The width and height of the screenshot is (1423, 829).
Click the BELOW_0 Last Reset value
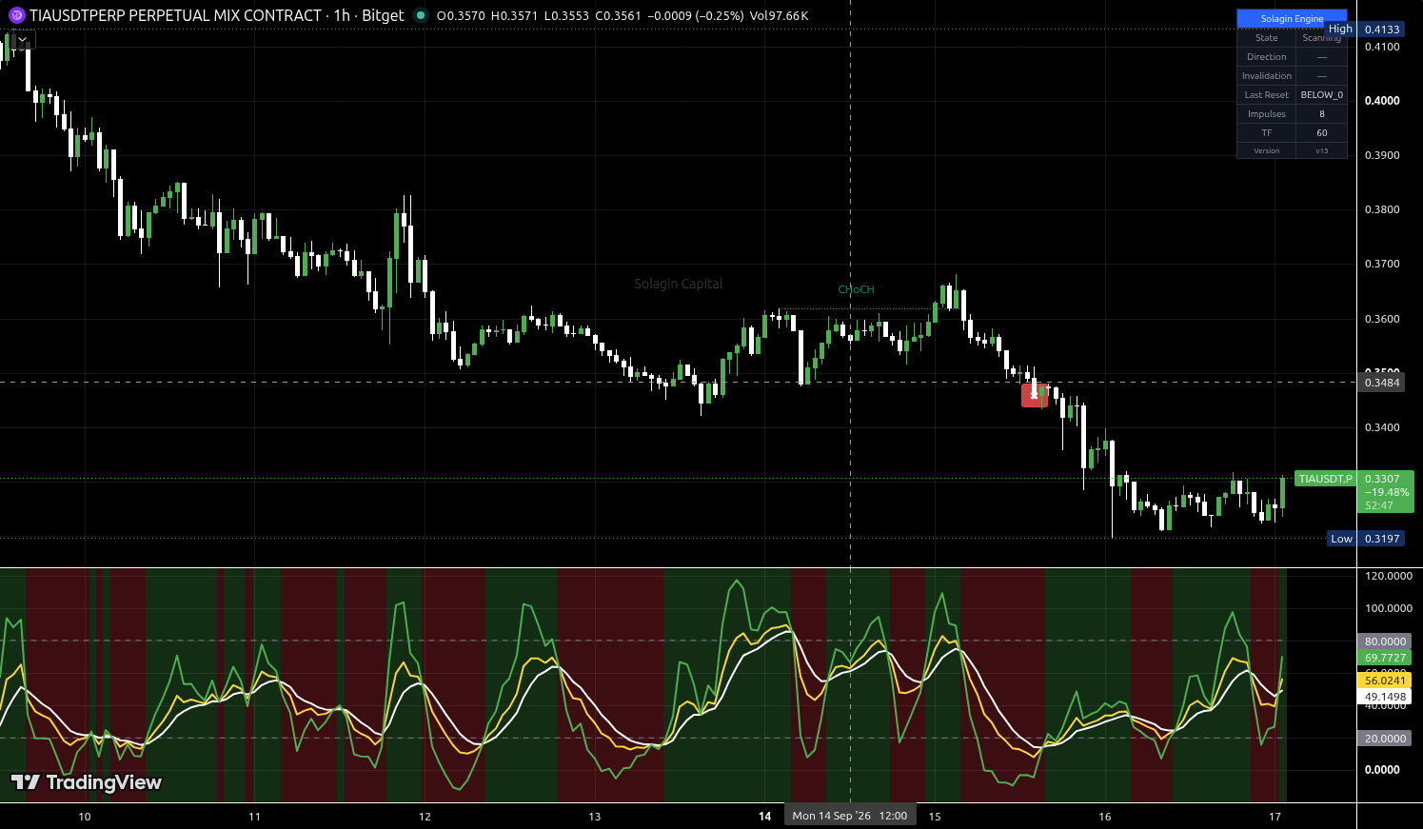pyautogui.click(x=1321, y=95)
